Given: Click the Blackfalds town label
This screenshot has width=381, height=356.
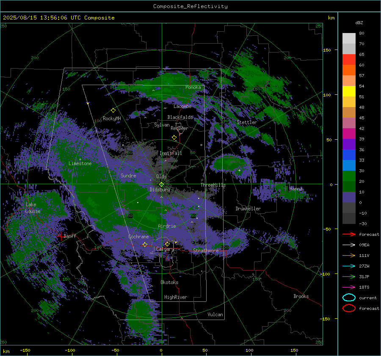Looking at the screenshot, I should [180, 117].
